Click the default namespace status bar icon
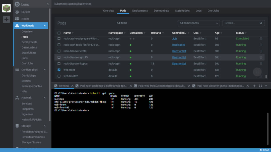The image size is (271, 152). 261,150
